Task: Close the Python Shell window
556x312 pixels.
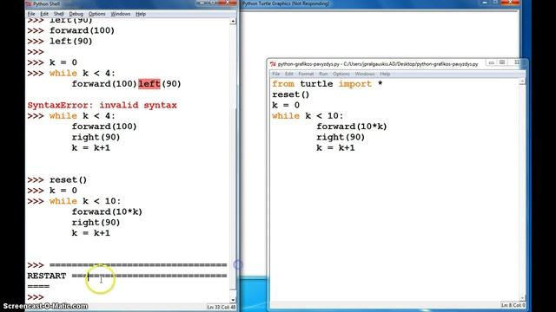Action: 228,3
